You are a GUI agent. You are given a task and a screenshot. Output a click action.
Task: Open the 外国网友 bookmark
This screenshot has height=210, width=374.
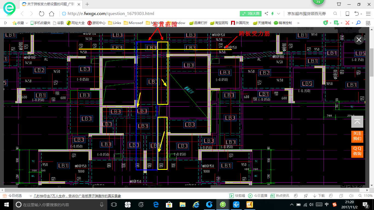click(240, 23)
